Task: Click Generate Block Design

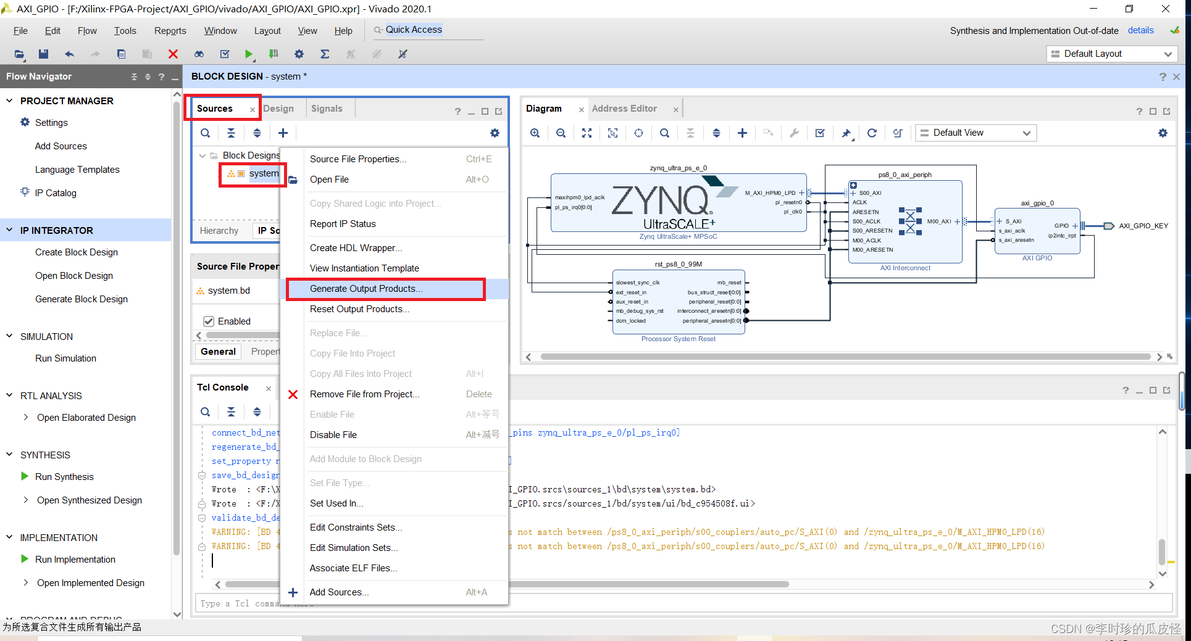Action: 81,299
